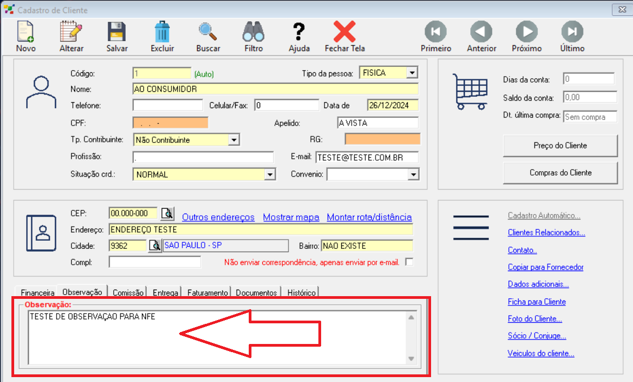
Task: Click the Alterar edit notepad icon
Action: pos(71,32)
